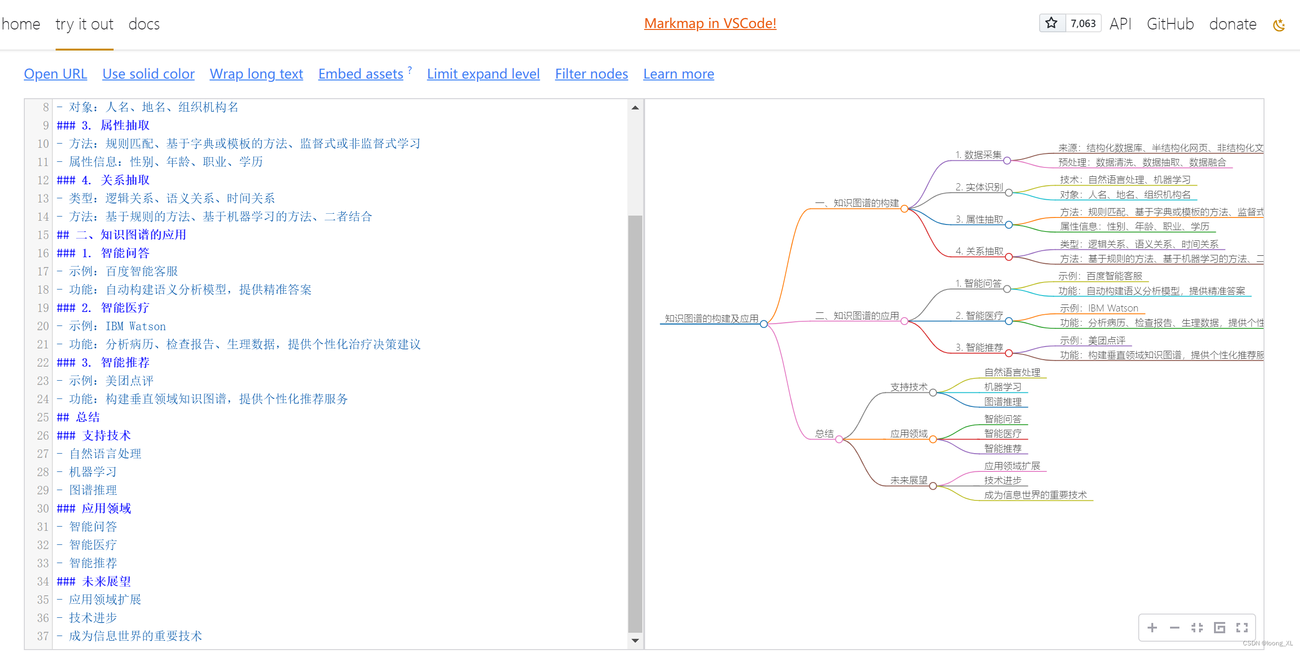
Task: Open the docs tab
Action: (x=144, y=24)
